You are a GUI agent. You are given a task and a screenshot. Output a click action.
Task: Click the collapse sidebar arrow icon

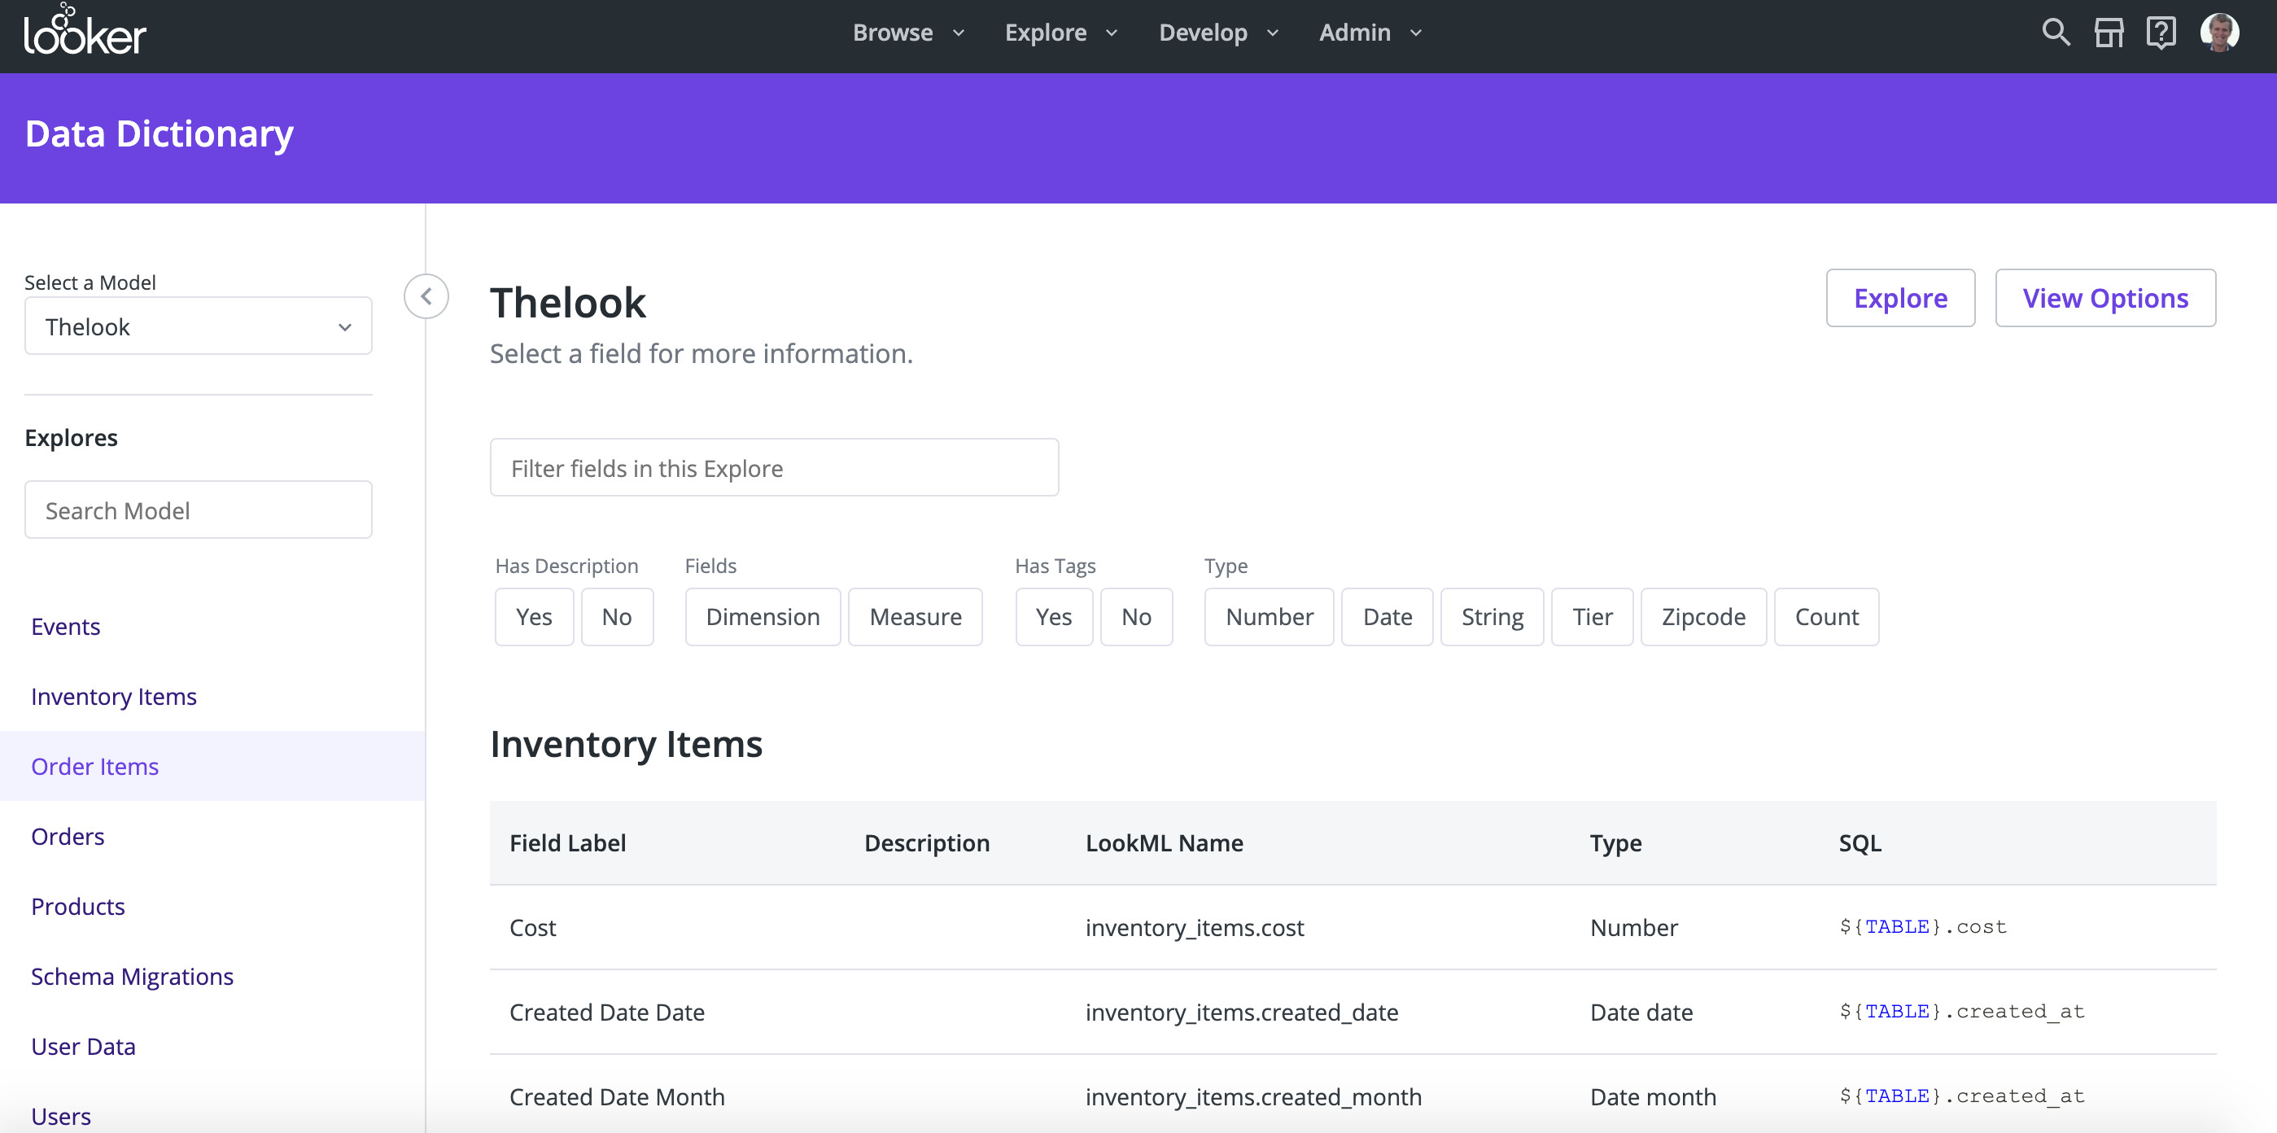click(426, 296)
